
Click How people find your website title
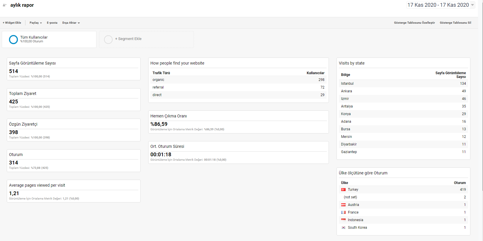coord(177,63)
